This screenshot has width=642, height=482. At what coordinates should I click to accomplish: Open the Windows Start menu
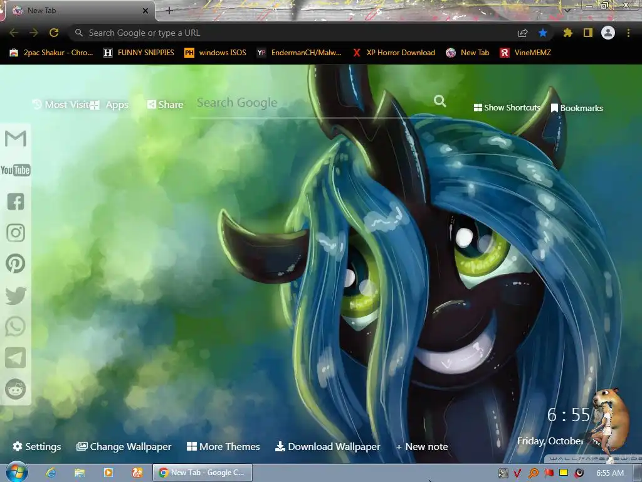coord(16,472)
